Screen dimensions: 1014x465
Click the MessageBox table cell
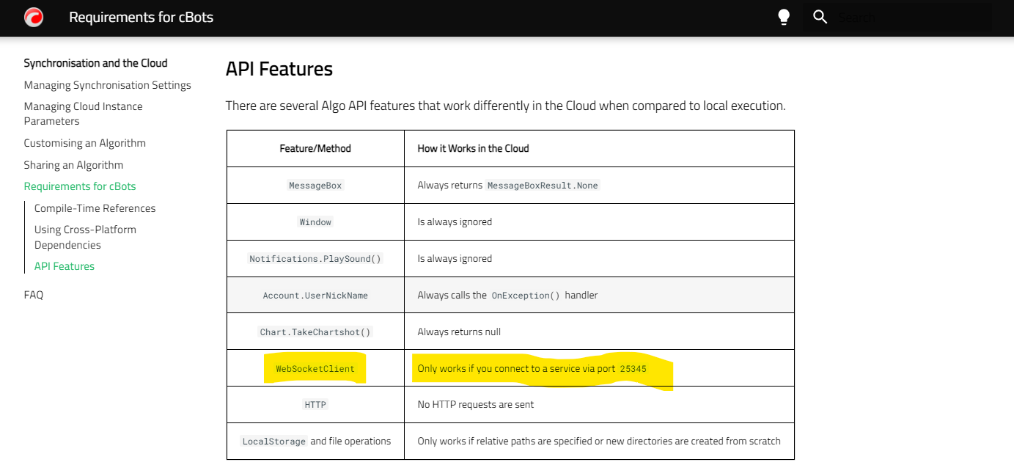[x=315, y=186]
